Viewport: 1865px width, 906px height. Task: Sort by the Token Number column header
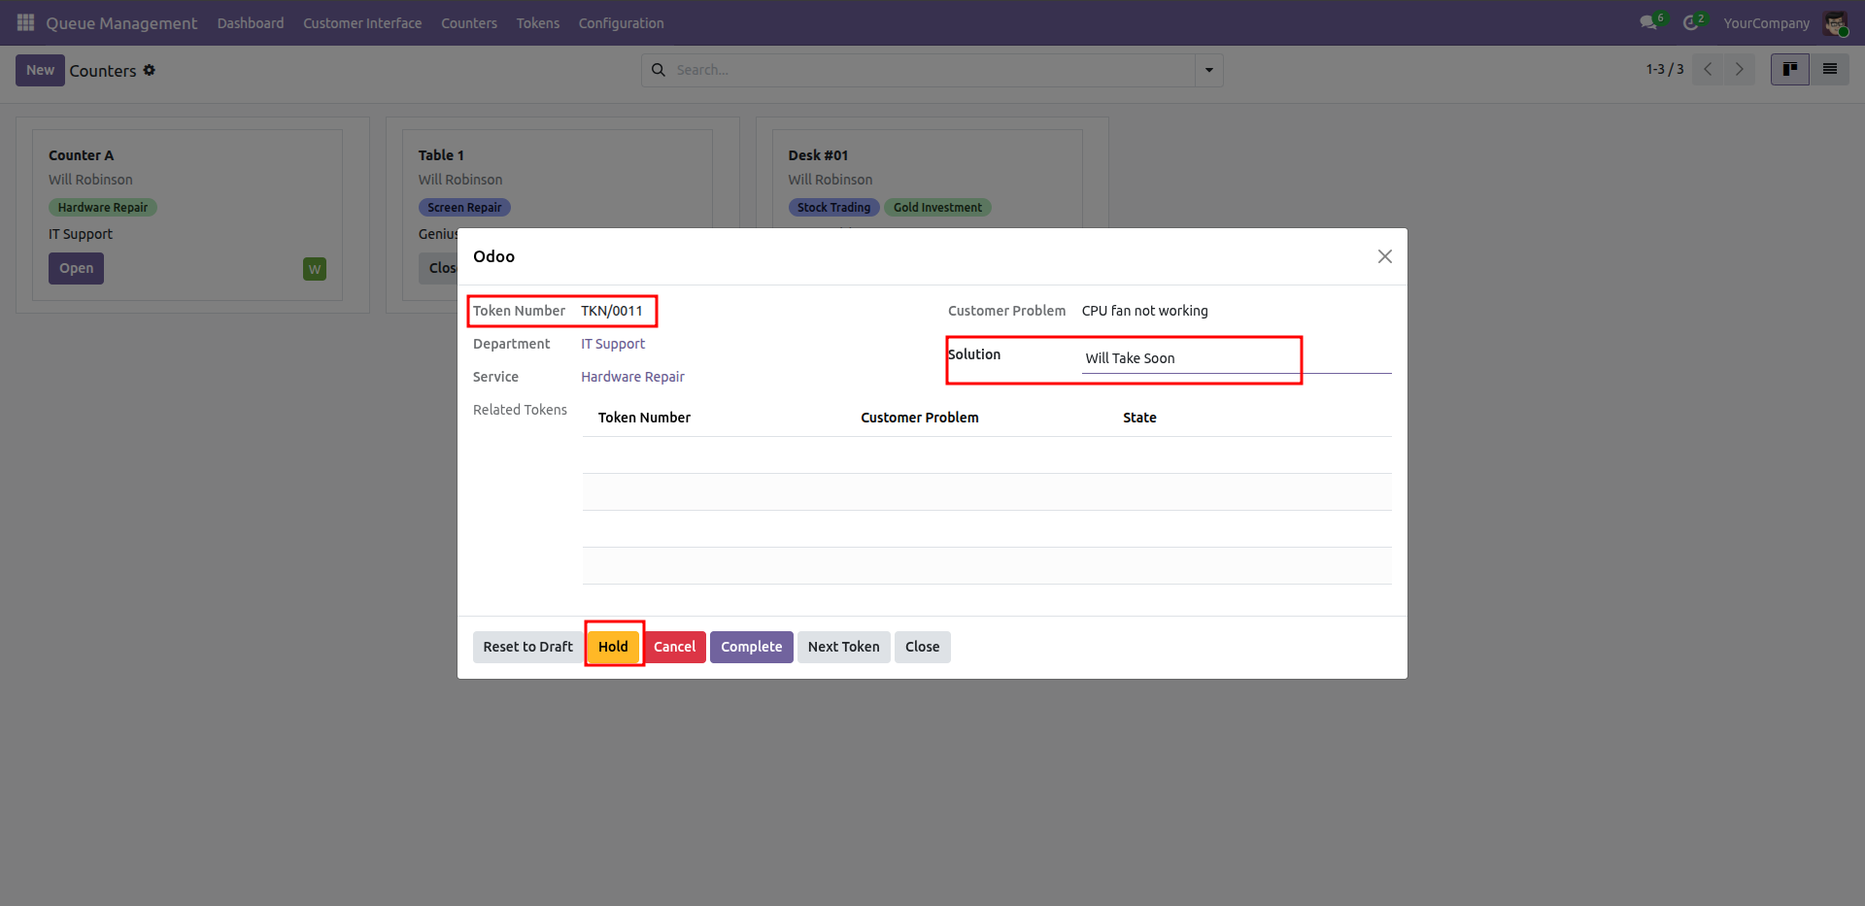coord(644,418)
